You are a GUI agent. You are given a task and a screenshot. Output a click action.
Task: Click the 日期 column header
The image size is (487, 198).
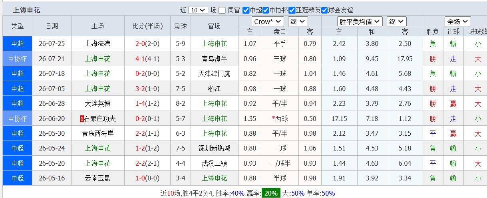[x=52, y=26]
